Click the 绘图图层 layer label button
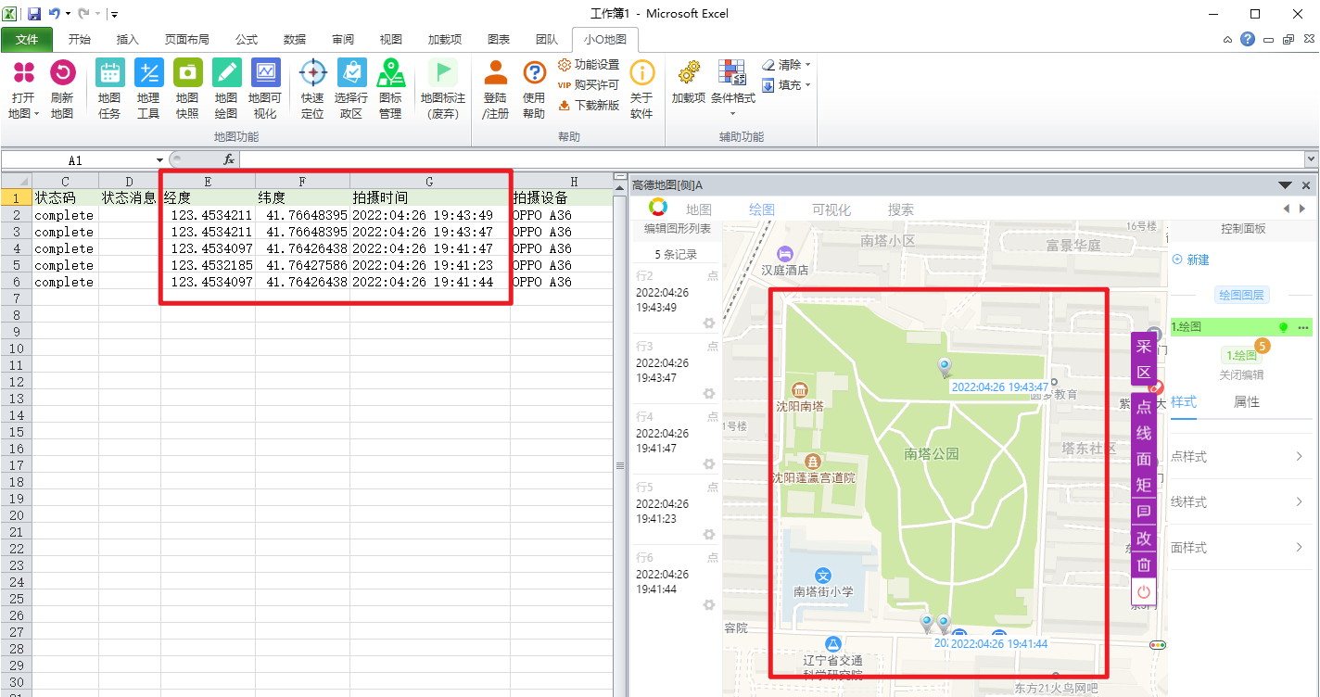The width and height of the screenshot is (1320, 697). click(x=1241, y=296)
